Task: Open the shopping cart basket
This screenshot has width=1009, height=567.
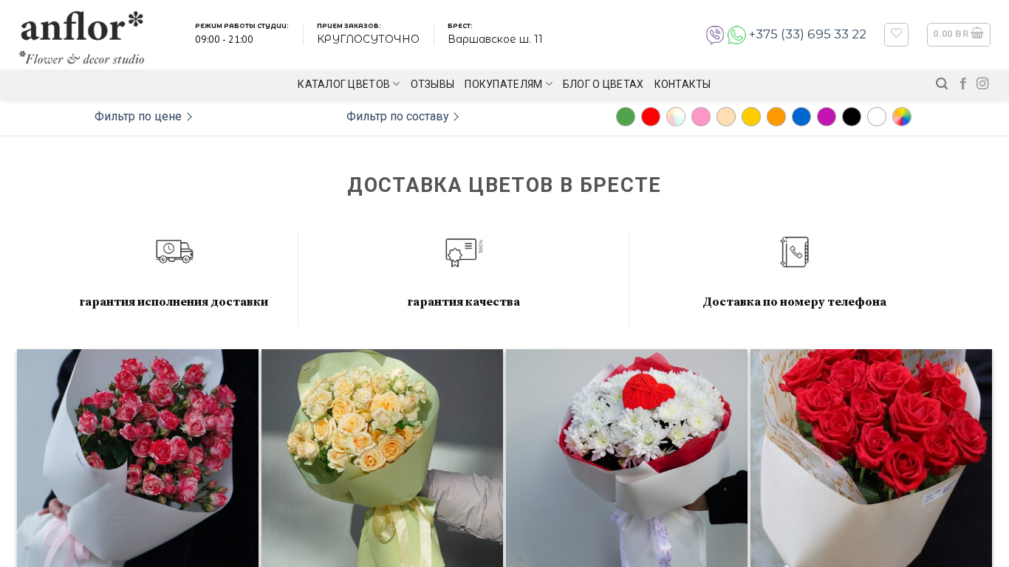Action: 959,34
